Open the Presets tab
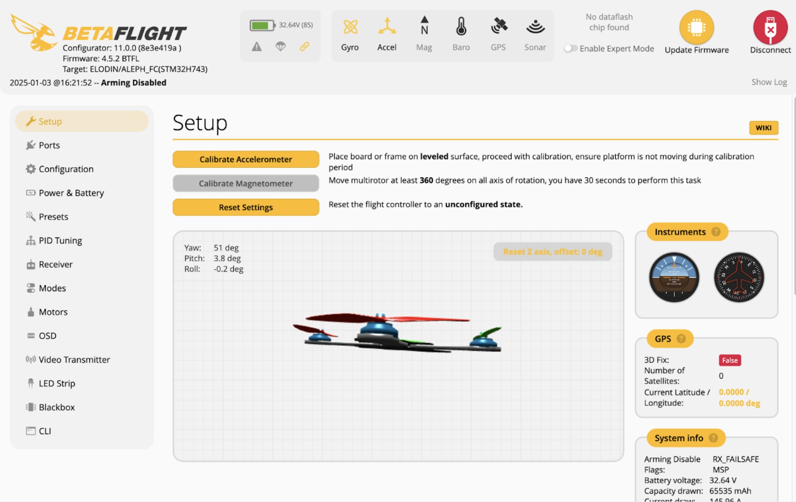The image size is (796, 502). [82, 217]
